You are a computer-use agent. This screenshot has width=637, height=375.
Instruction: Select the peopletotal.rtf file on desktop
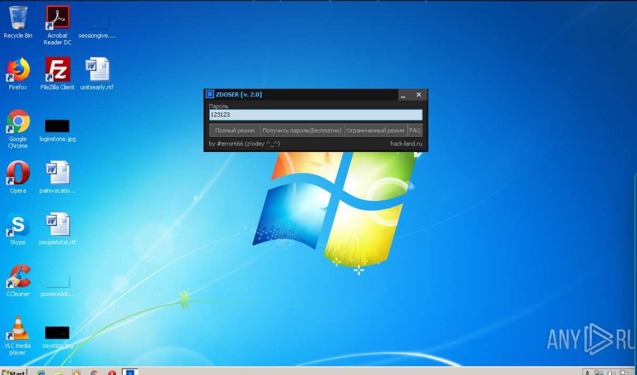click(57, 225)
